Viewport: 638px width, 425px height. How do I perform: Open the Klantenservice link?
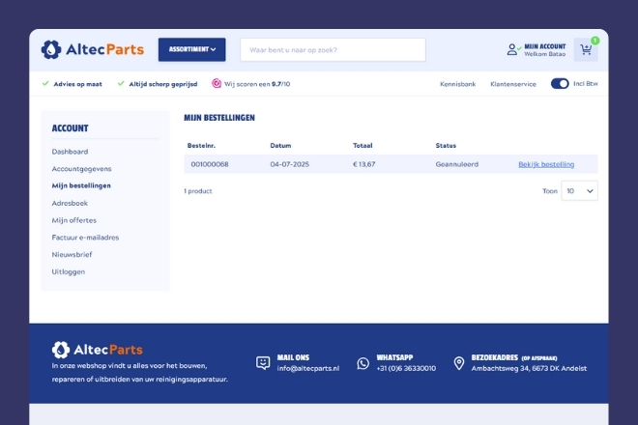(513, 84)
